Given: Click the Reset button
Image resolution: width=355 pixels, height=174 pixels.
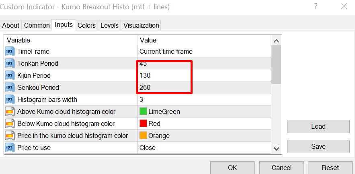Looking at the screenshot, I should click(330, 168).
